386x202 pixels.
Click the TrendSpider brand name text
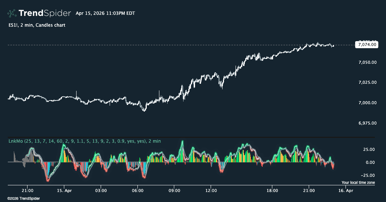(x=45, y=13)
